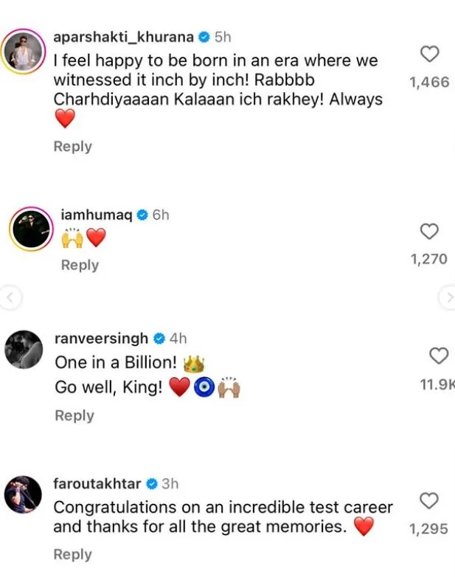Like aparshakti_khurana's comment with the heart

429,54
